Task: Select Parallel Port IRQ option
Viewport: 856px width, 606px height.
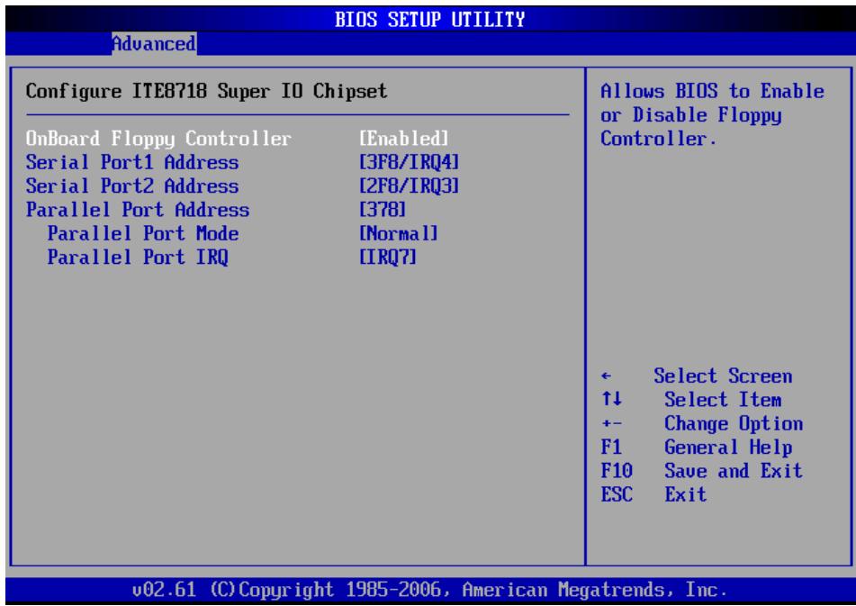Action: point(138,258)
